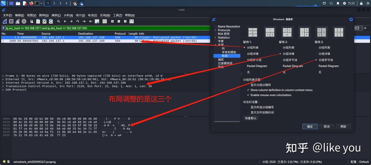Expand the SSH Protocol detail row

[x=3, y=90]
